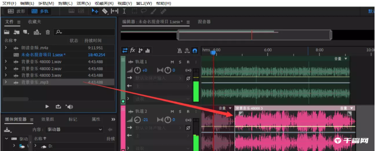376x151 pixels.
Task: Arm Track 2 for recording
Action: coord(188,112)
